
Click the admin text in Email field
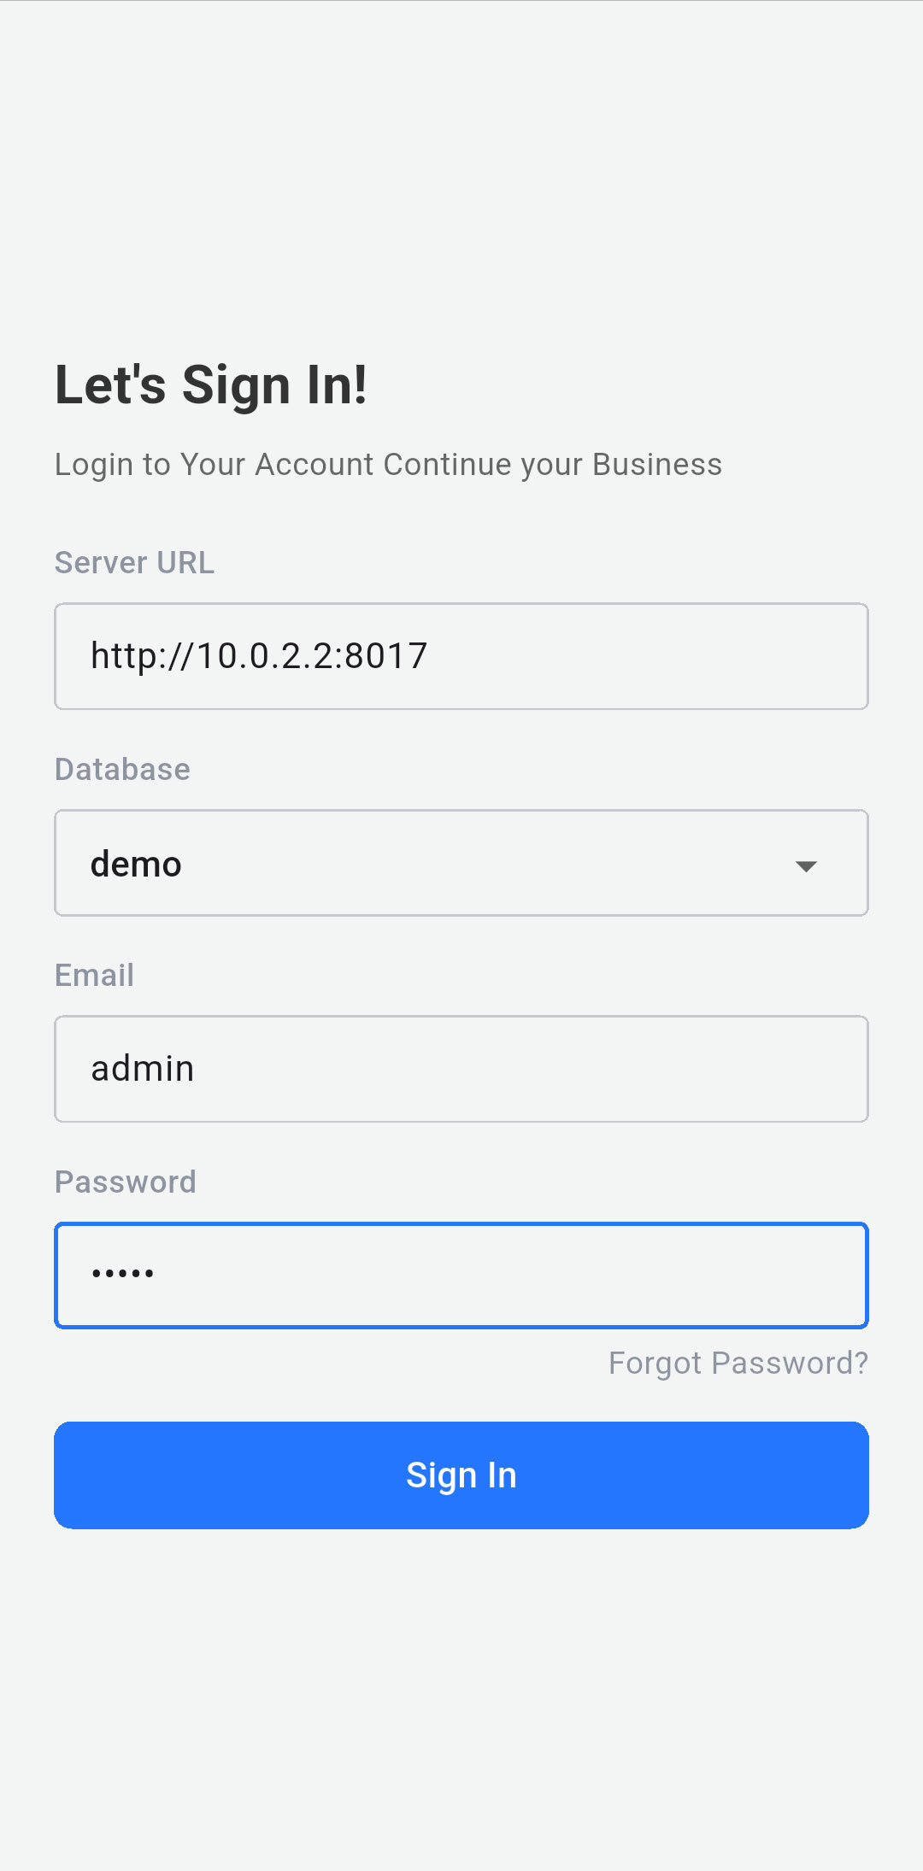tap(143, 1069)
